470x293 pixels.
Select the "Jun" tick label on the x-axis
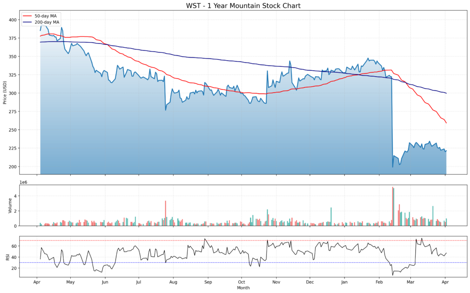coord(105,282)
